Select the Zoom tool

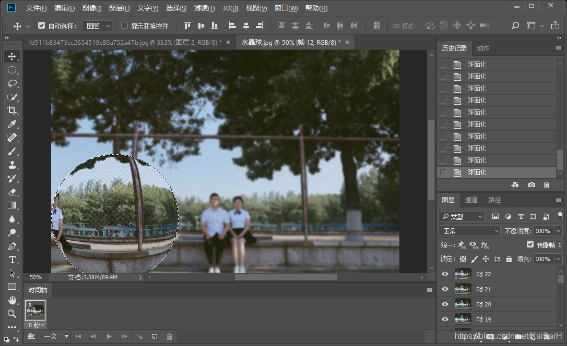pyautogui.click(x=12, y=314)
